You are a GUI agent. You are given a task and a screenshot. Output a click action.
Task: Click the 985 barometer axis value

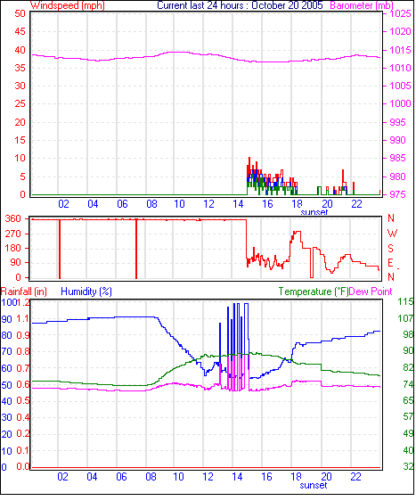click(398, 158)
